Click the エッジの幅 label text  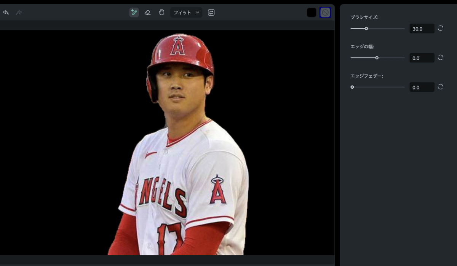[362, 47]
